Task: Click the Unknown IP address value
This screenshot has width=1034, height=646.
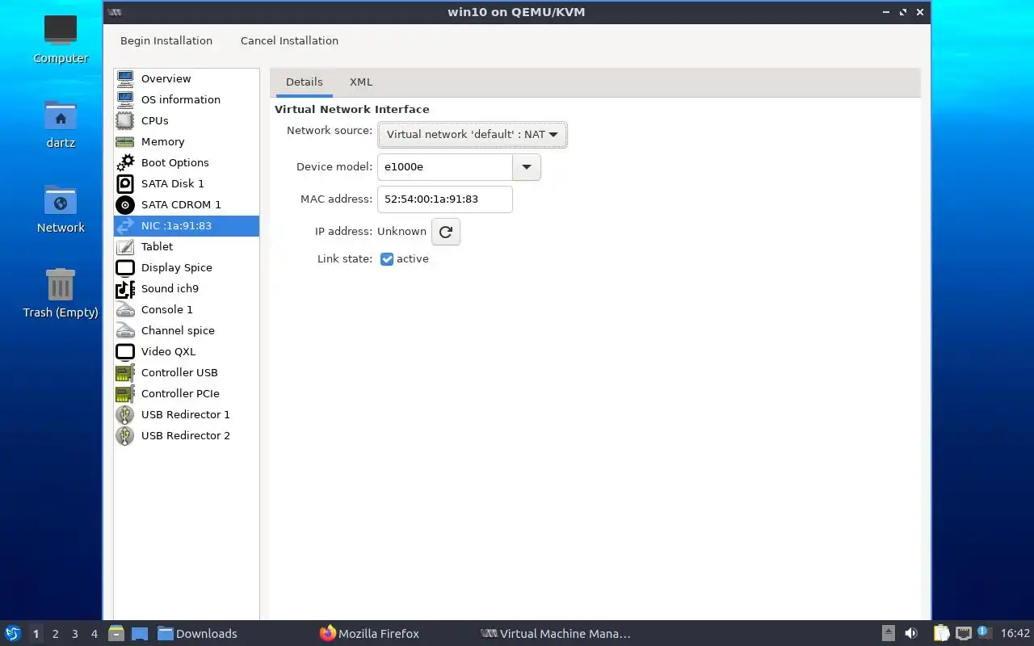Action: coord(401,232)
